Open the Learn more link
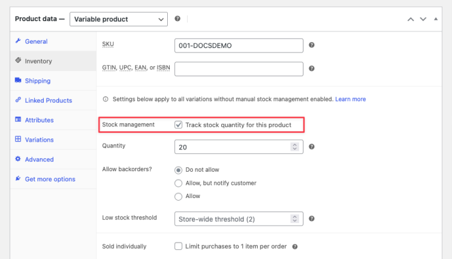452x259 pixels. (350, 99)
